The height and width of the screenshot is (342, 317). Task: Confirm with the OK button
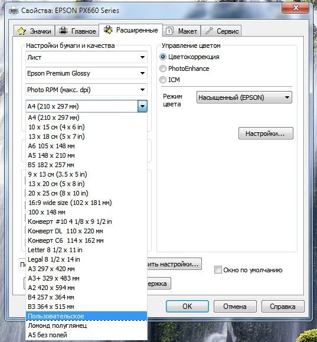tap(187, 306)
